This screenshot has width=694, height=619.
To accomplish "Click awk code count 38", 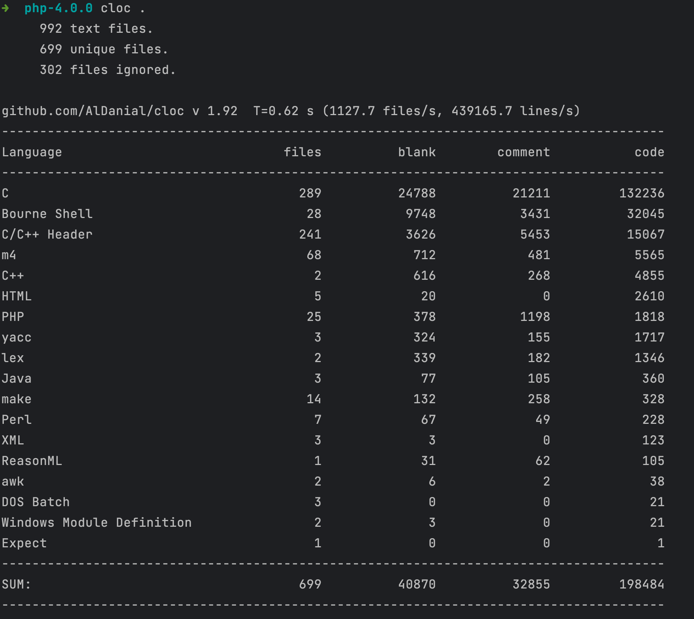I will click(x=657, y=481).
